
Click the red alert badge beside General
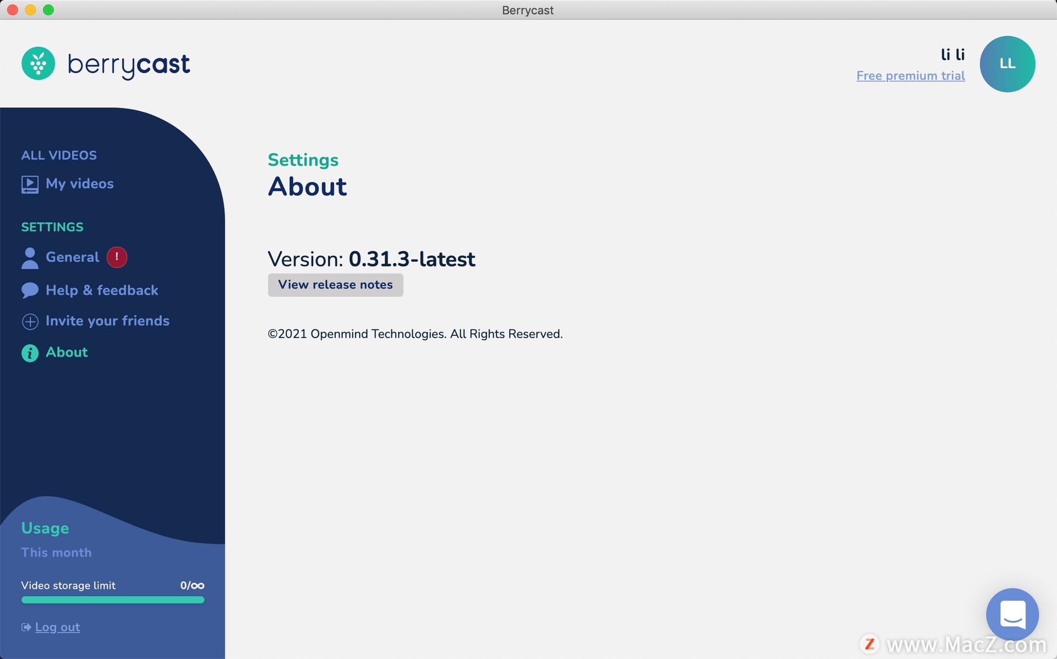click(117, 257)
